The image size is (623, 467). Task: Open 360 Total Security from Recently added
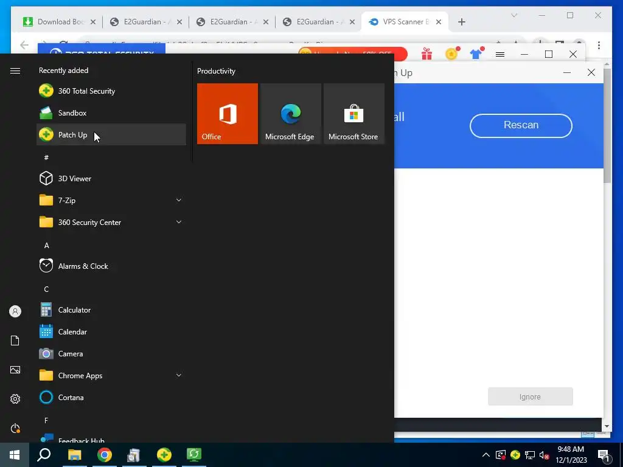click(x=111, y=91)
